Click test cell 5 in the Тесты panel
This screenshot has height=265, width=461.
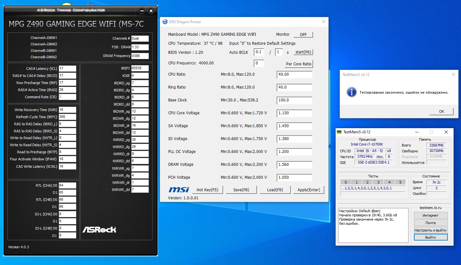point(400,182)
